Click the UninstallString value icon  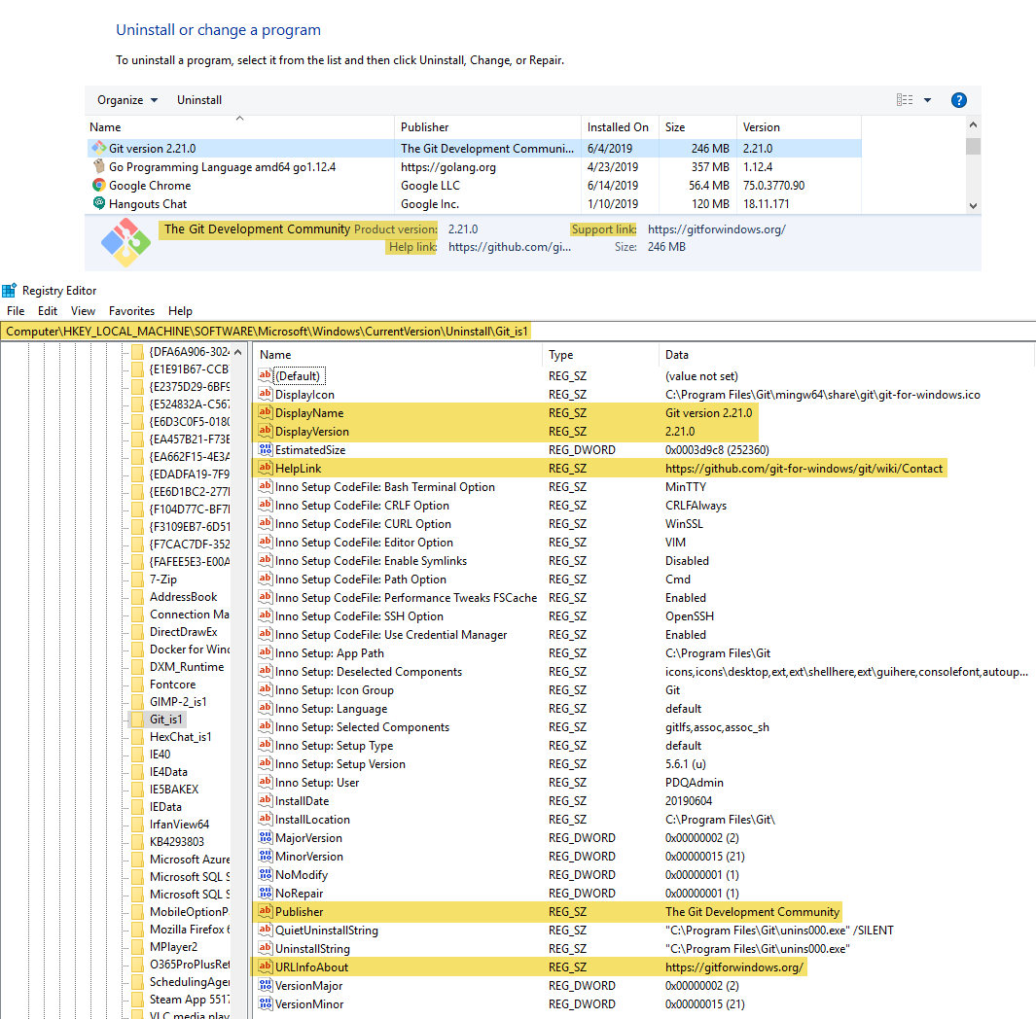coord(265,948)
